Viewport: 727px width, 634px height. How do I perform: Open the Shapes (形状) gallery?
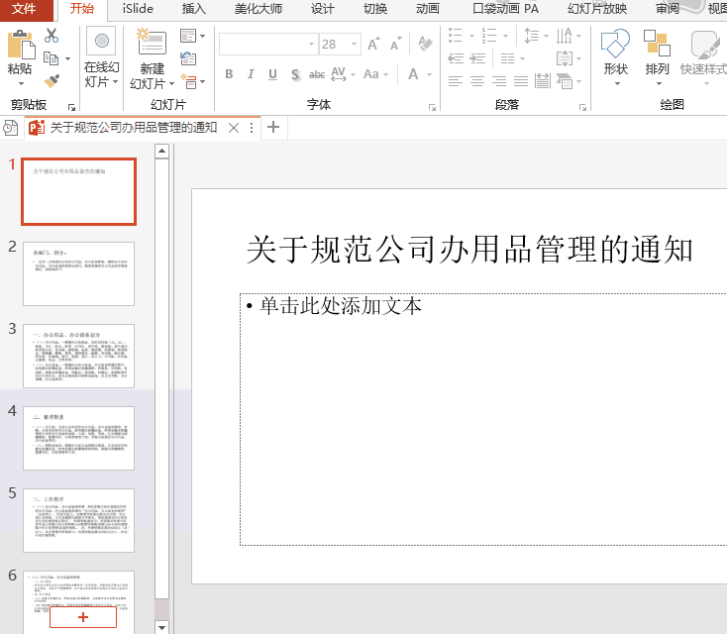615,46
